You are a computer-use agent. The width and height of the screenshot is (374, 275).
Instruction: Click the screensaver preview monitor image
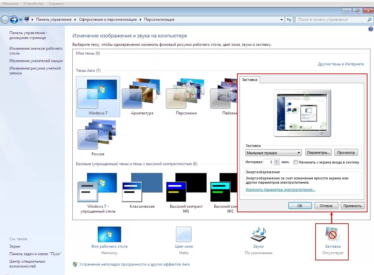pos(303,113)
